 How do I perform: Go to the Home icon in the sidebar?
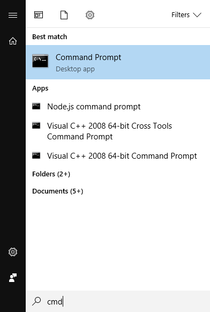(13, 41)
